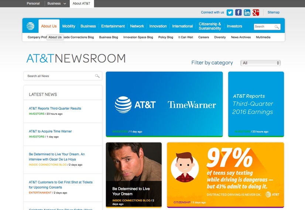Click the Connect with us text
The height and width of the screenshot is (210, 305).
[x=212, y=12]
